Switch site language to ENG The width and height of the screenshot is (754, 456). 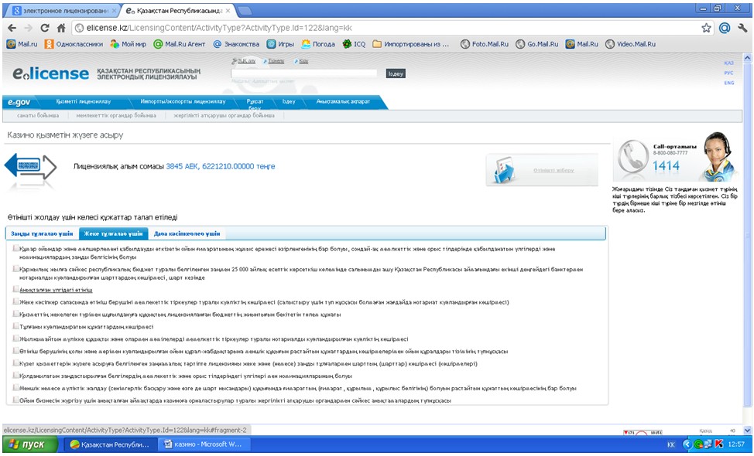click(x=729, y=83)
